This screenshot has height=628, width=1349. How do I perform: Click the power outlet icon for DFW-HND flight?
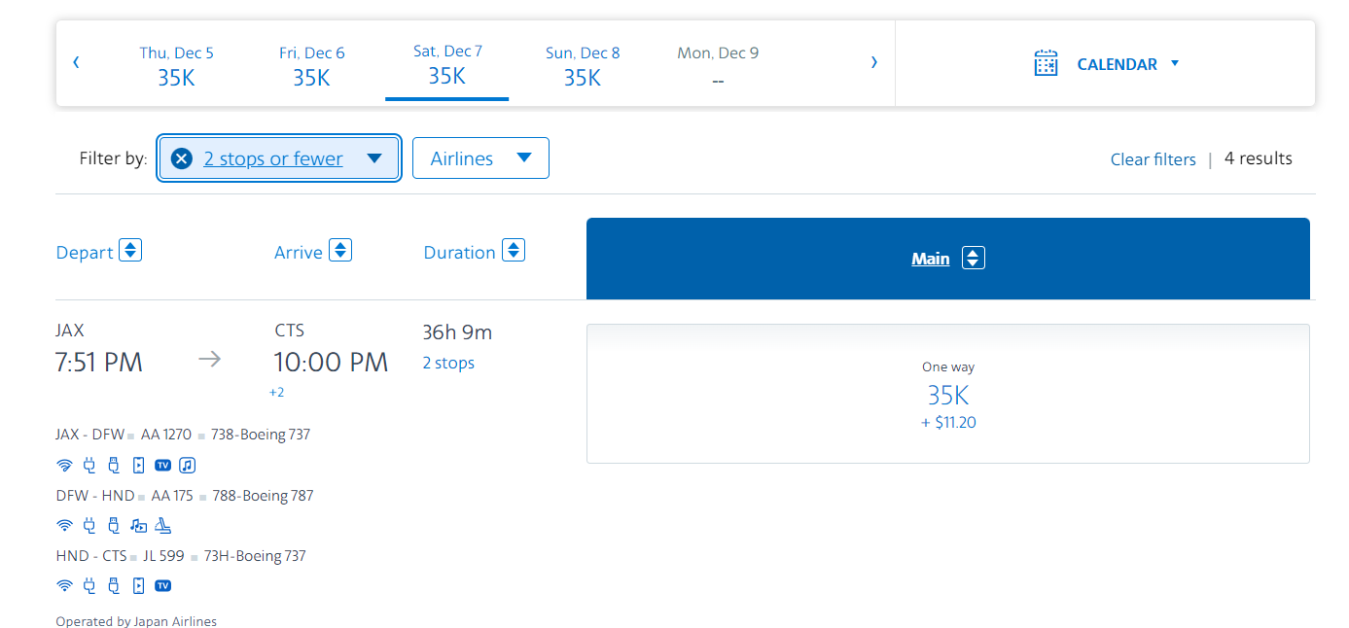coord(89,525)
